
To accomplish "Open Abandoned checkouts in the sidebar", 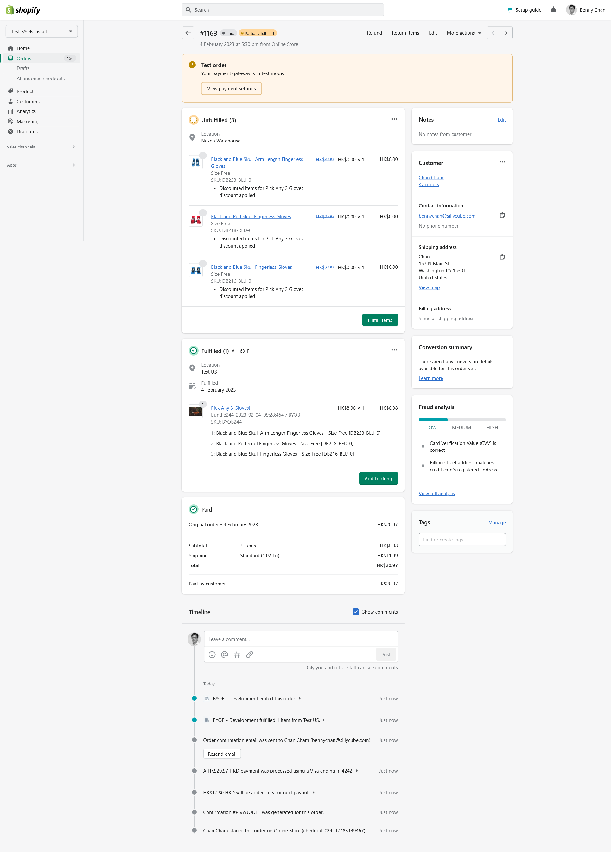I will tap(41, 79).
